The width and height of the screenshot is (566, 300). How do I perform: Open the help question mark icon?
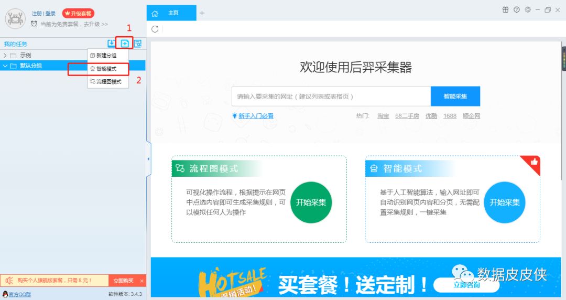[517, 10]
